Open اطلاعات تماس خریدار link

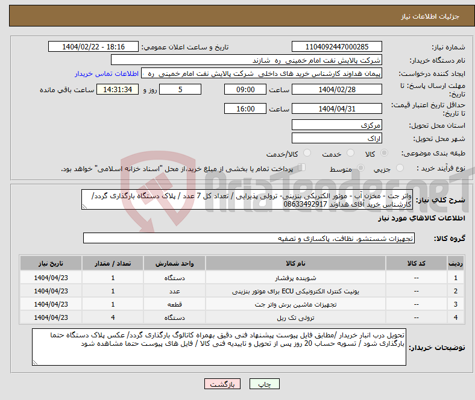(x=107, y=74)
